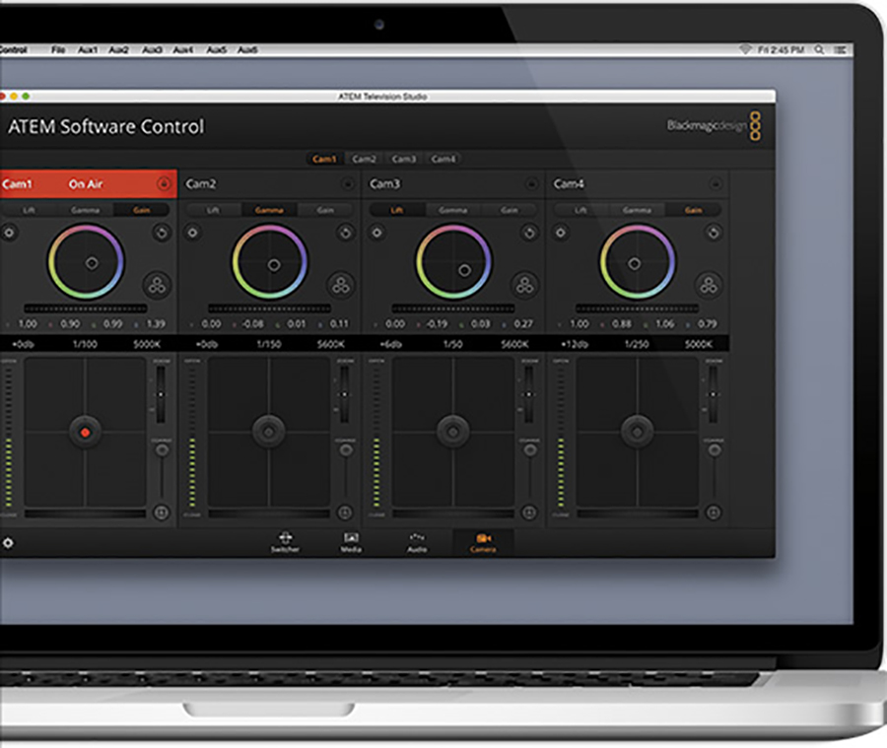Image resolution: width=887 pixels, height=748 pixels.
Task: Click Cam4 luminance value 1.00
Action: point(579,323)
